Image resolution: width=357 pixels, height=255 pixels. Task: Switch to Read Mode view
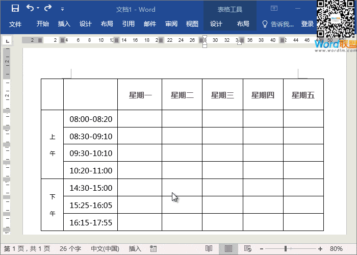point(209,249)
